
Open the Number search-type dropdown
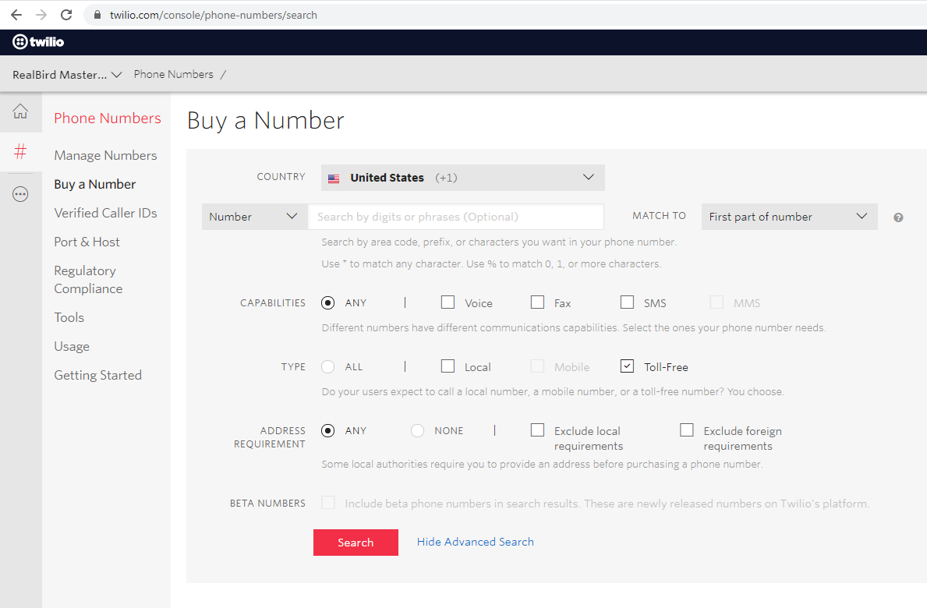click(253, 217)
